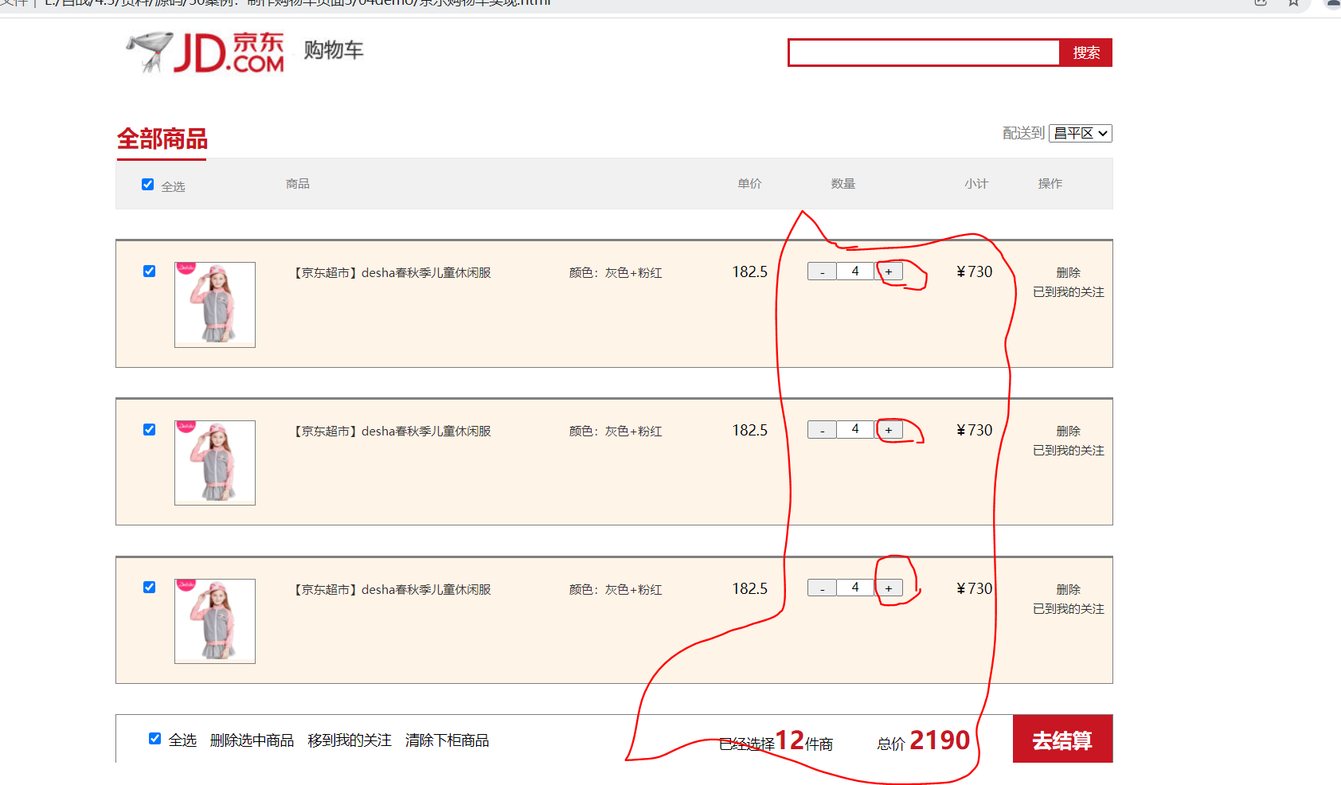Viewport: 1341px width, 785px height.
Task: Open the third product thumbnail image
Action: click(x=215, y=621)
